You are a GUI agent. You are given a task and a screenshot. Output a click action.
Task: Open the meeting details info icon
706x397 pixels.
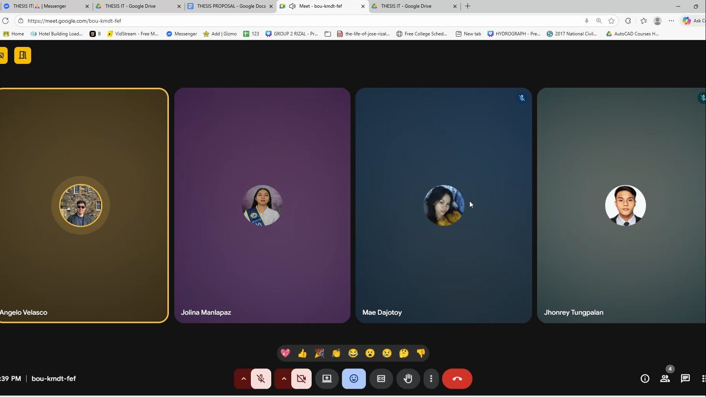click(645, 379)
